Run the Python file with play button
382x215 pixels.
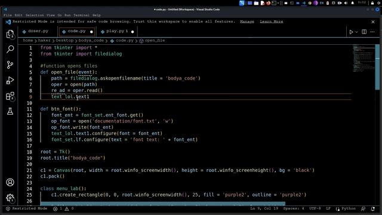click(x=351, y=32)
